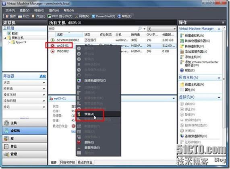Open 帮助(E) in the actions pane

point(187,70)
